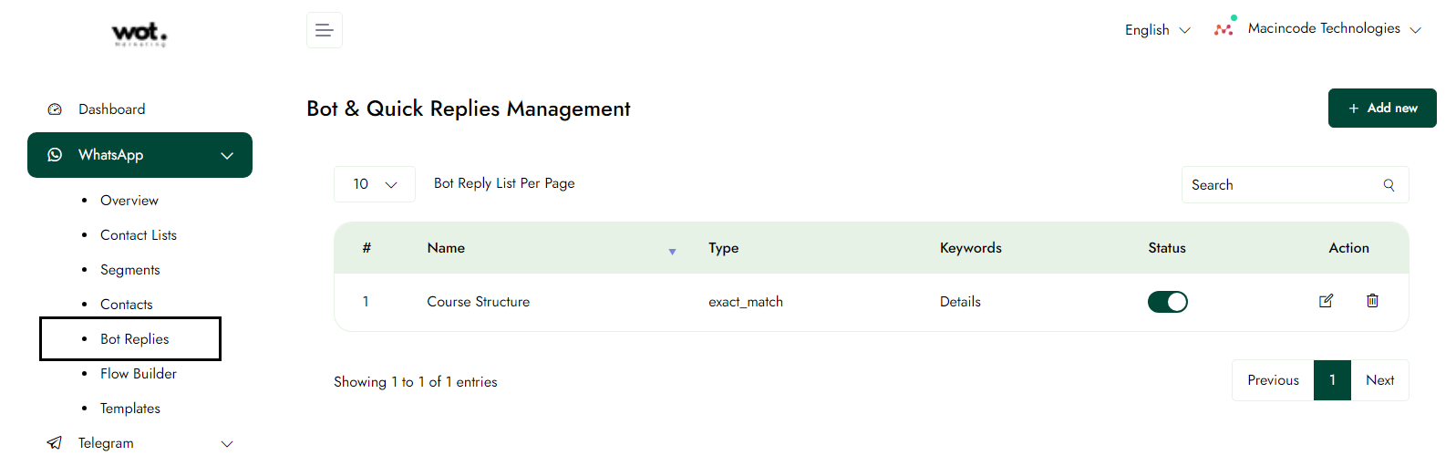The width and height of the screenshot is (1456, 466).
Task: Click the Dashboard gauge icon
Action: [55, 109]
